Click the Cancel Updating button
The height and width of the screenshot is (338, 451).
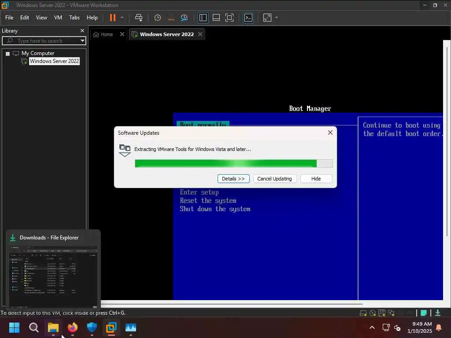[x=274, y=179]
